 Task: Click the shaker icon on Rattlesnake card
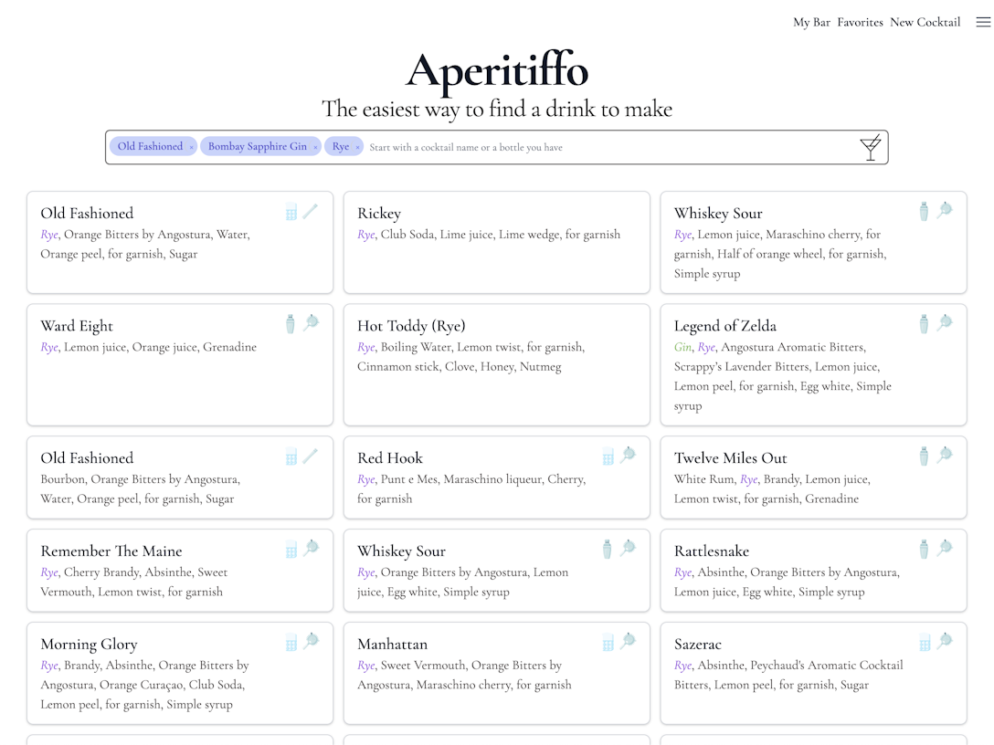[924, 549]
